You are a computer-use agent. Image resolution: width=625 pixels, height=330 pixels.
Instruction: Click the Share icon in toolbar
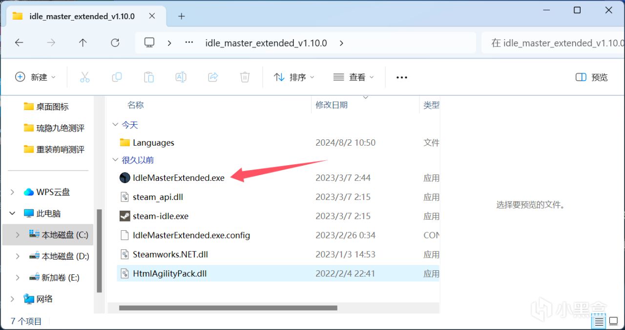pos(213,77)
